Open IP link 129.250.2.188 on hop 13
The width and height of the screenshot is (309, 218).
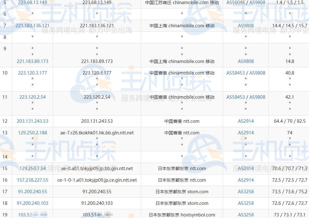coord(32,132)
